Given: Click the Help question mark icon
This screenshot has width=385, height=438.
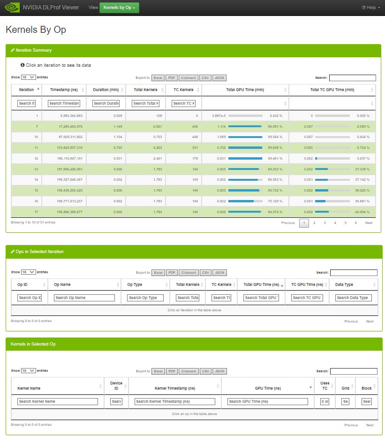Looking at the screenshot, I should click(x=364, y=8).
